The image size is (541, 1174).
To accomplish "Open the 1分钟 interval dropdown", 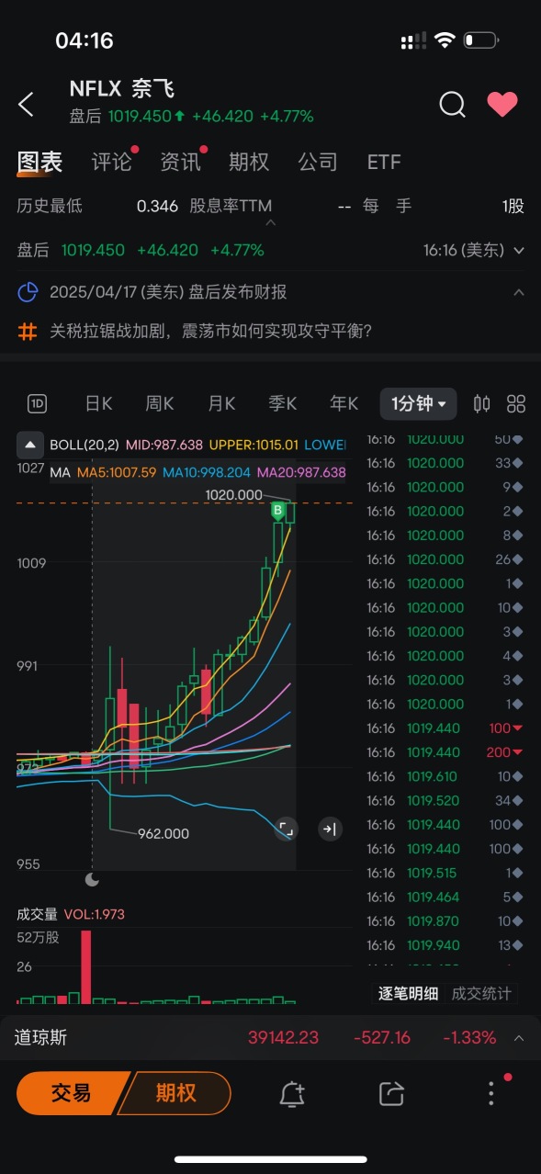I will coord(418,403).
